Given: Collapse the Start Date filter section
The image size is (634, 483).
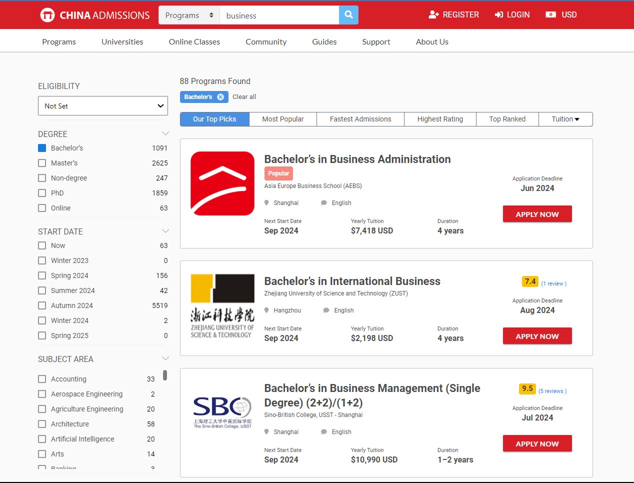Looking at the screenshot, I should tap(165, 231).
